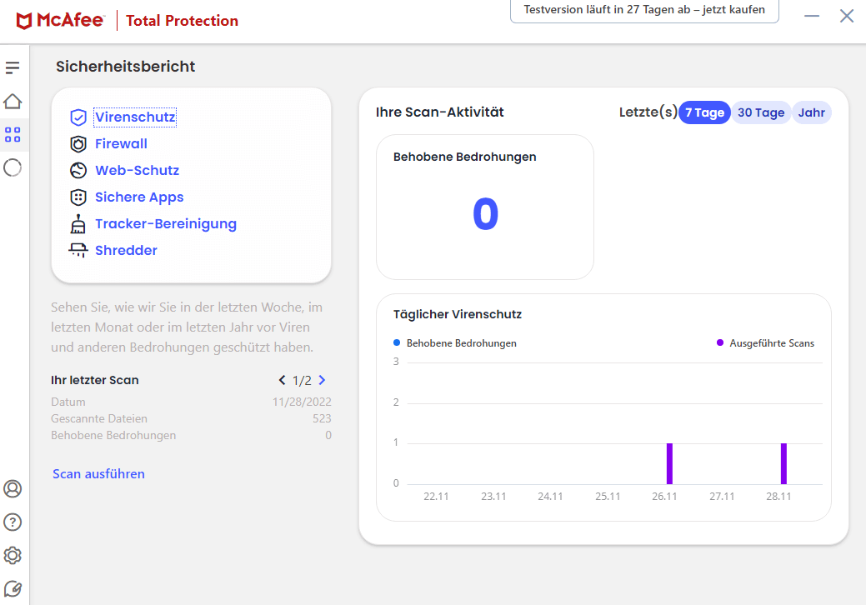This screenshot has height=605, width=866.
Task: Click the Gescannte Dateien value 523
Action: point(322,418)
